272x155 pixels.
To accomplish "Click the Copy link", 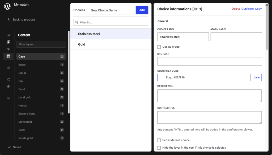I will point(258,9).
